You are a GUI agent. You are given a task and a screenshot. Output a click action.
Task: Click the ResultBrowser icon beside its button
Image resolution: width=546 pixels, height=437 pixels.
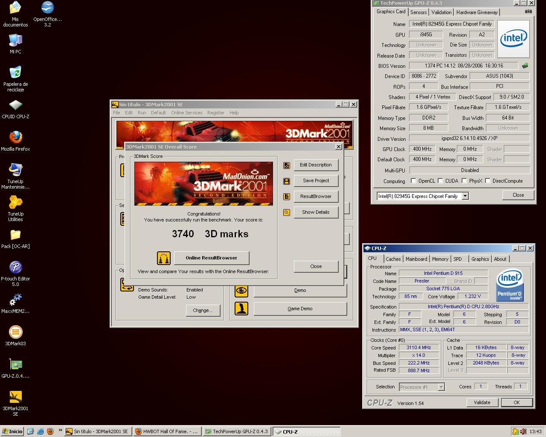(x=287, y=197)
